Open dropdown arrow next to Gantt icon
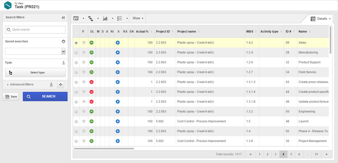This screenshot has height=163, width=338. [98, 18]
